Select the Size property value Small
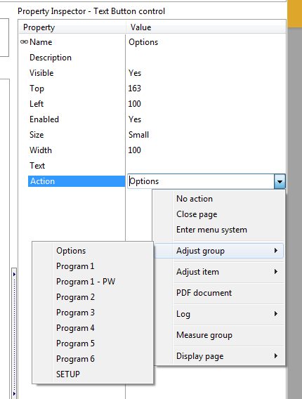302x399 pixels. [x=138, y=135]
